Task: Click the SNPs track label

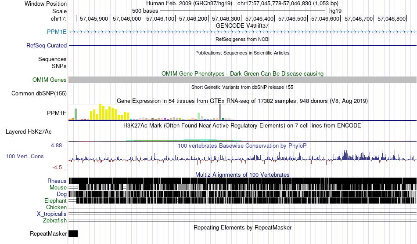Action: 59,66
